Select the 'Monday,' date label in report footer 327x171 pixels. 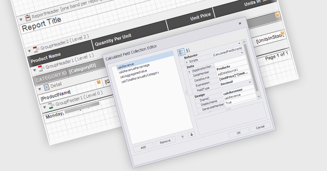55,115
